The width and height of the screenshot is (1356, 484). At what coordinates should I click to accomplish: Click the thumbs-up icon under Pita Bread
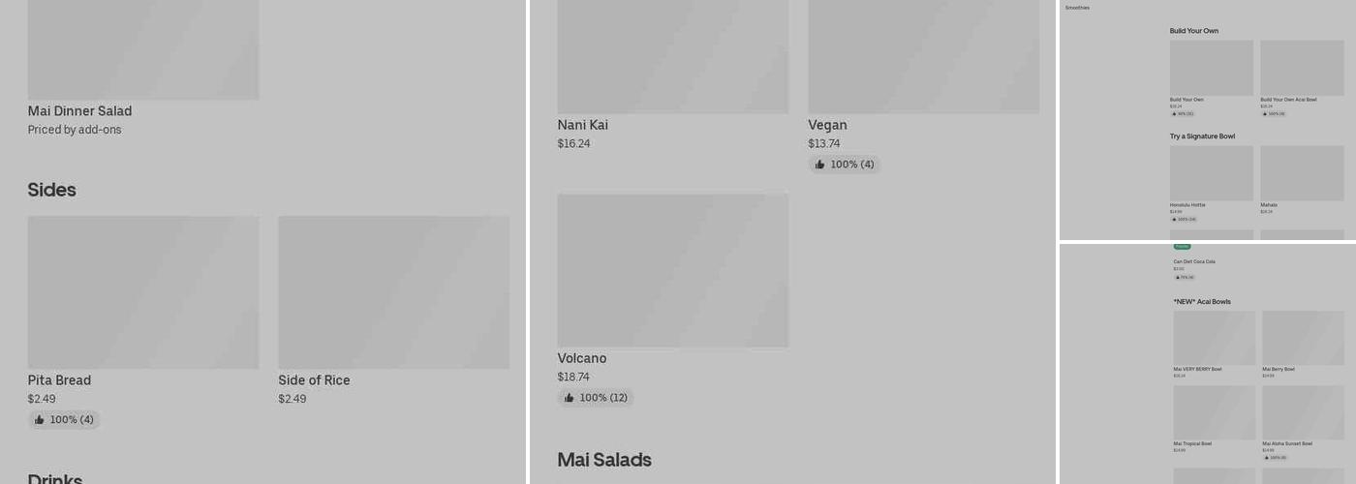40,420
